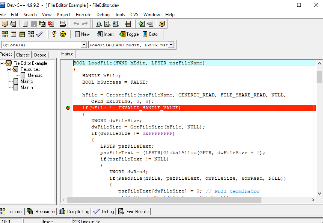Open the Debug bottom tab

pyautogui.click(x=104, y=211)
